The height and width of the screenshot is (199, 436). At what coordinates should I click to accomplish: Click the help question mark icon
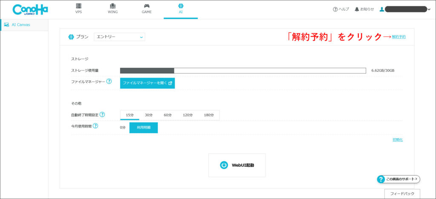(335, 9)
